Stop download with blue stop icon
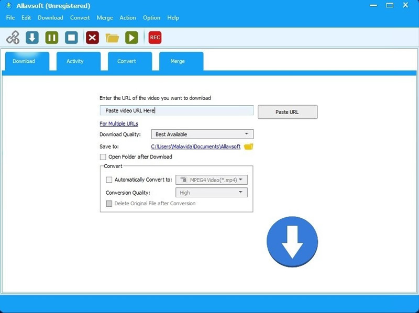 (x=71, y=37)
